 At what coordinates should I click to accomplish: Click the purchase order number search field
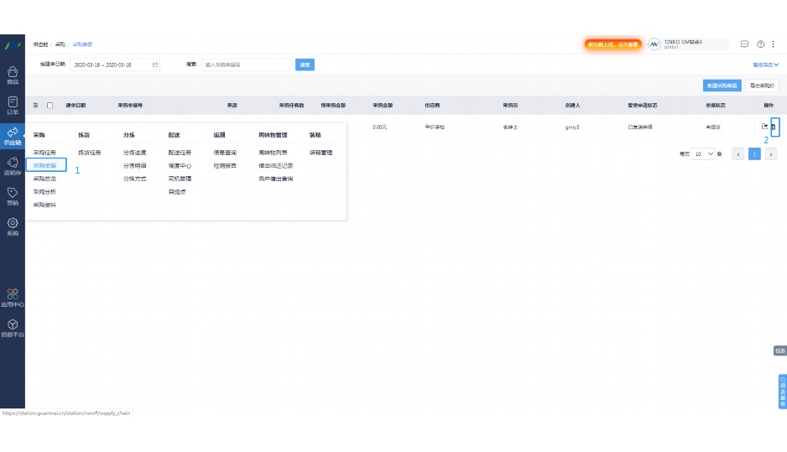point(246,65)
